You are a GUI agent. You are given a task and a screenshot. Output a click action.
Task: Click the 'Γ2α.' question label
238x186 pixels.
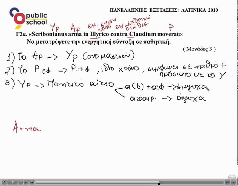pyautogui.click(x=22, y=34)
